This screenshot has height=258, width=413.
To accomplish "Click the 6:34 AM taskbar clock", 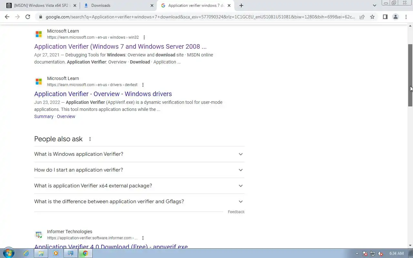I will point(397,253).
